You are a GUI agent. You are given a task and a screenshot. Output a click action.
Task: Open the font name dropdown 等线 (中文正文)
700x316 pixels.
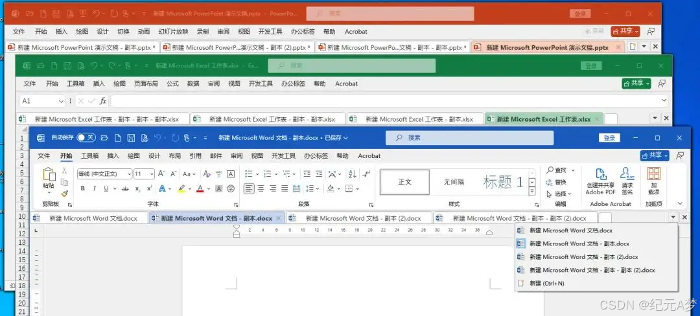130,174
